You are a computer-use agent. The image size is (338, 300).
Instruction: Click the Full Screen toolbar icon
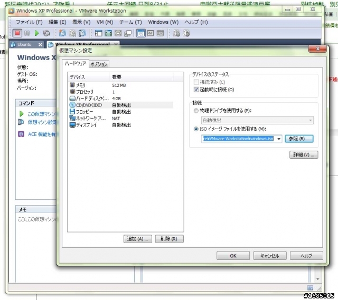pos(108,33)
